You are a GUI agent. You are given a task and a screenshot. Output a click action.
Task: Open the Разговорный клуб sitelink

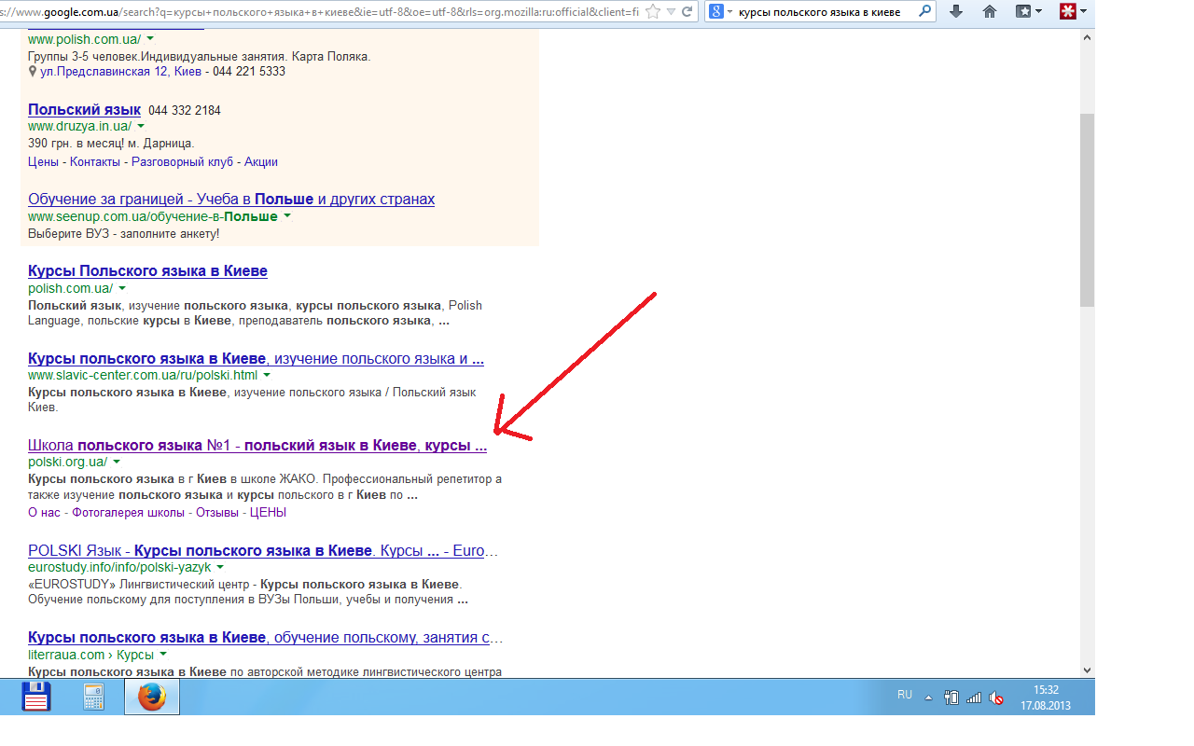point(182,161)
